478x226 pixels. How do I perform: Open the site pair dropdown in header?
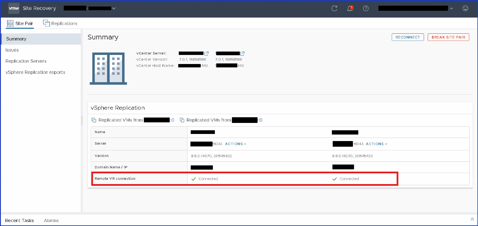point(114,8)
